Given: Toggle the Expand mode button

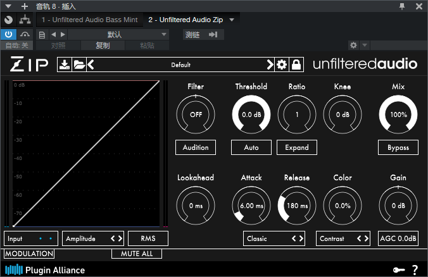Looking at the screenshot, I should 297,147.
